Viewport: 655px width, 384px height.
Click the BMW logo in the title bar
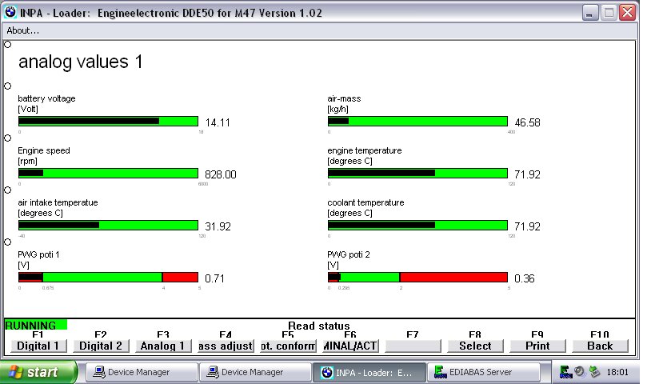click(10, 13)
